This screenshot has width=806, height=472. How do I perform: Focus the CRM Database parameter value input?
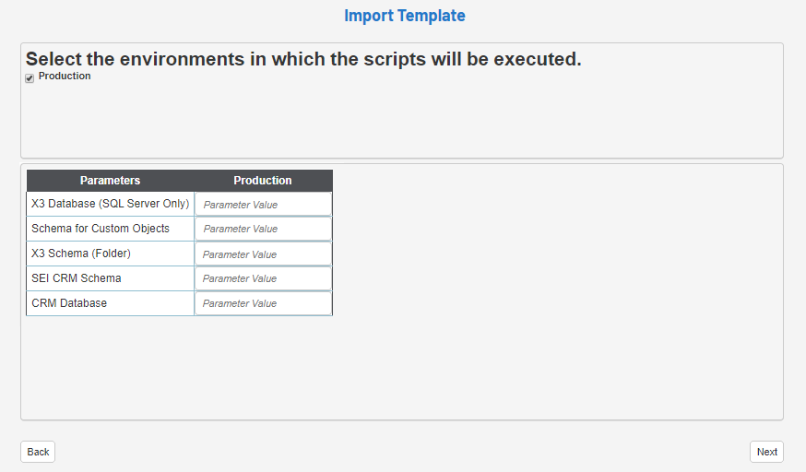click(263, 303)
